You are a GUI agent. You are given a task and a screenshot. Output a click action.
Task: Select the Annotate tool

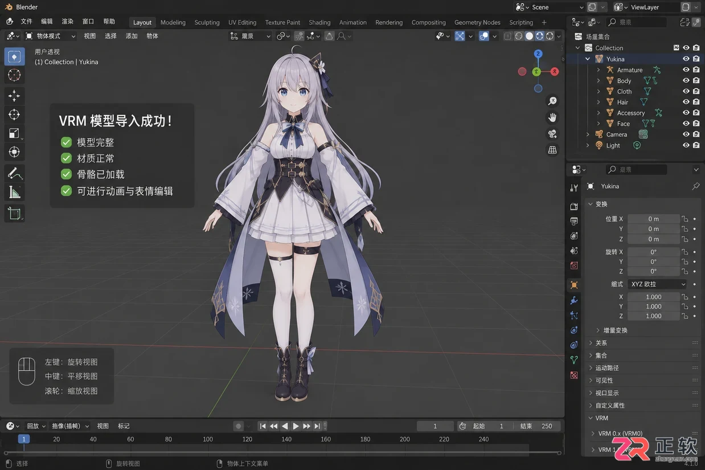[x=15, y=173]
